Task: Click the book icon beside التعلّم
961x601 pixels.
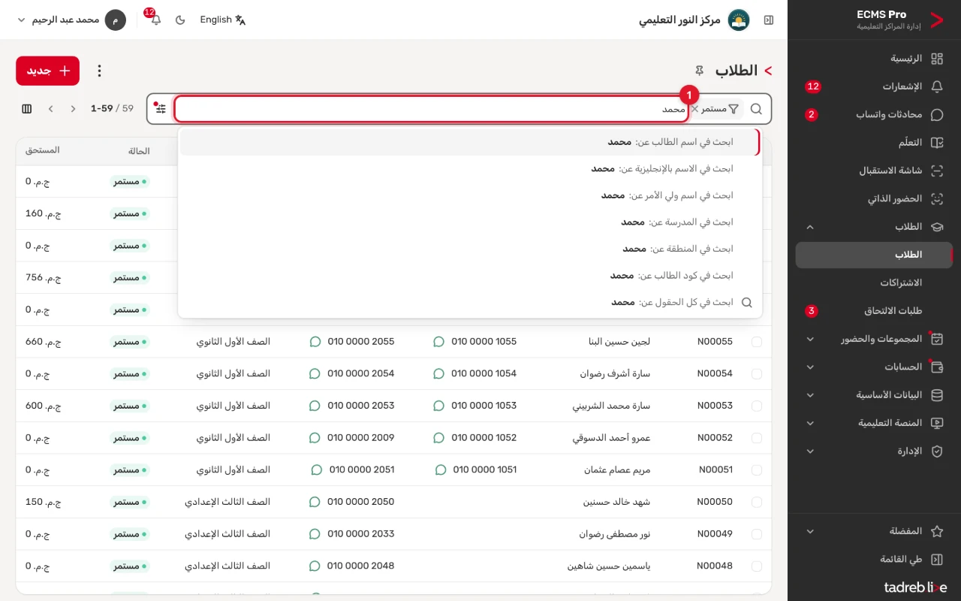Action: click(x=937, y=143)
